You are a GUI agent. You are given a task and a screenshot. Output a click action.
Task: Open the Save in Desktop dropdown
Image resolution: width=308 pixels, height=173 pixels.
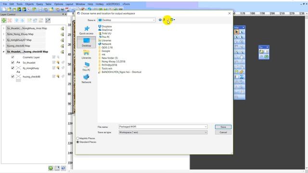(154, 20)
